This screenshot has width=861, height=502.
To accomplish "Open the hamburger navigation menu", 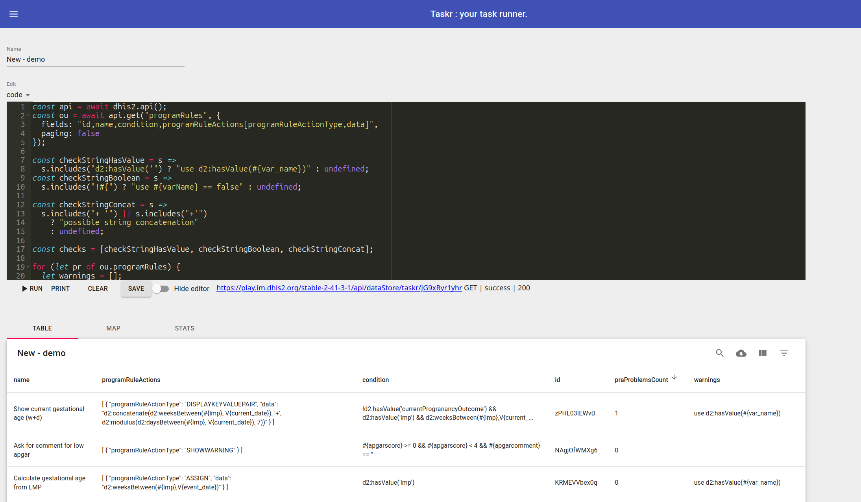I will [x=13, y=14].
